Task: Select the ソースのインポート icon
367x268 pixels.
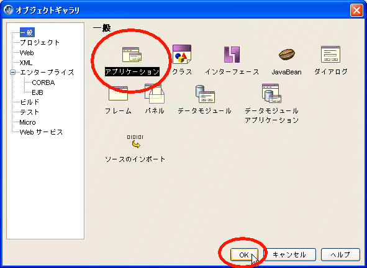Action: [135, 141]
